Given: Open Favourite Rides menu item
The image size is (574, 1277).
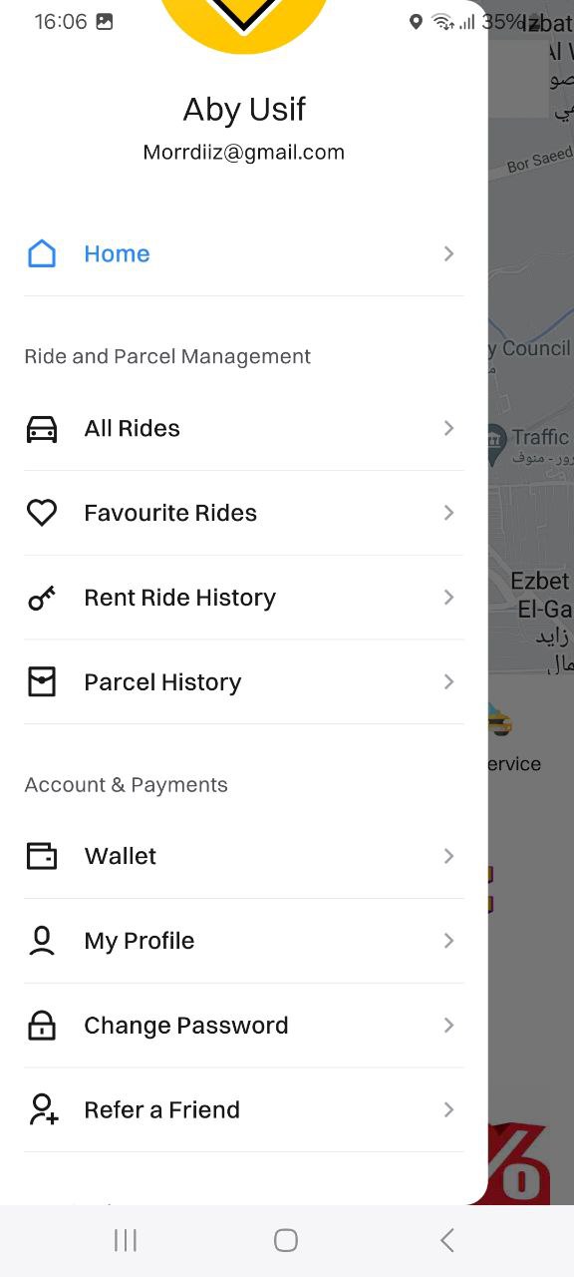Looking at the screenshot, I should point(244,513).
